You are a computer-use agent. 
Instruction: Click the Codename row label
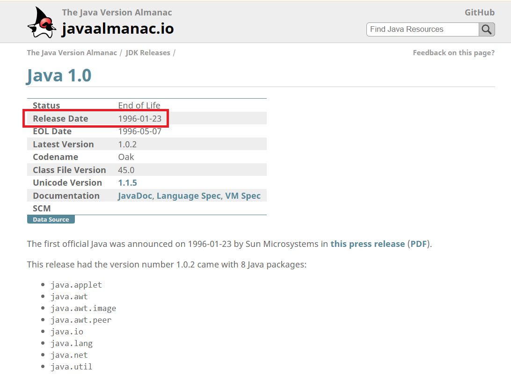click(x=55, y=157)
